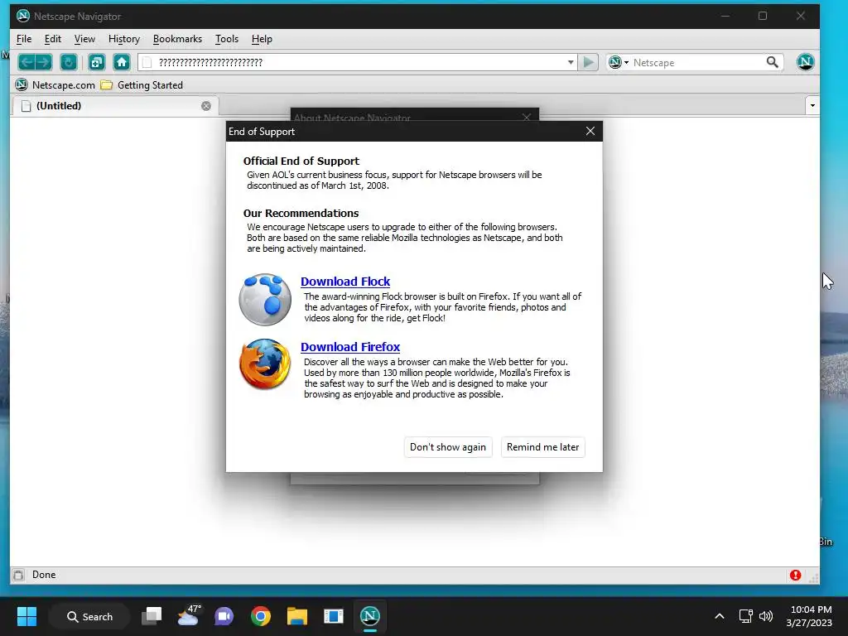
Task: Go back with the left arrow button
Action: tap(26, 62)
